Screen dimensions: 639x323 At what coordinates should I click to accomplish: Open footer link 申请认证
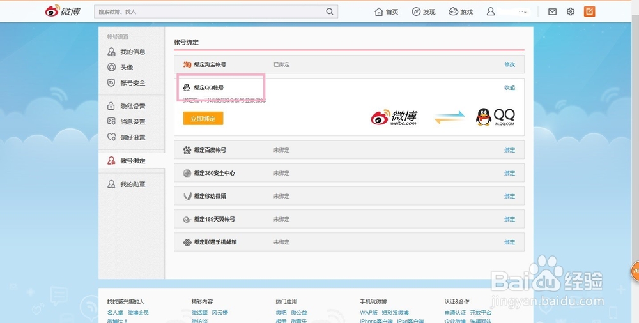click(455, 313)
